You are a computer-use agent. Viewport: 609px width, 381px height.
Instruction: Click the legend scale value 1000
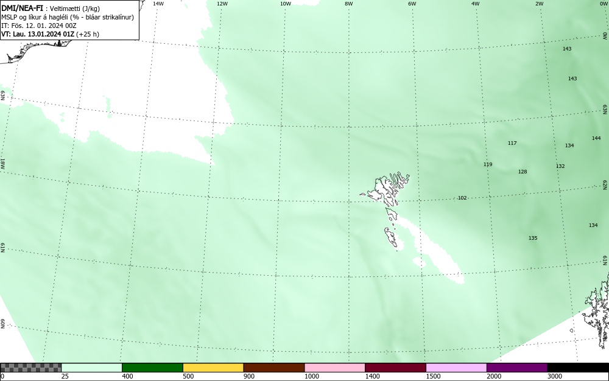(x=311, y=376)
